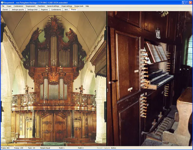
Task: Select the Photos tab
Action: click(74, 10)
